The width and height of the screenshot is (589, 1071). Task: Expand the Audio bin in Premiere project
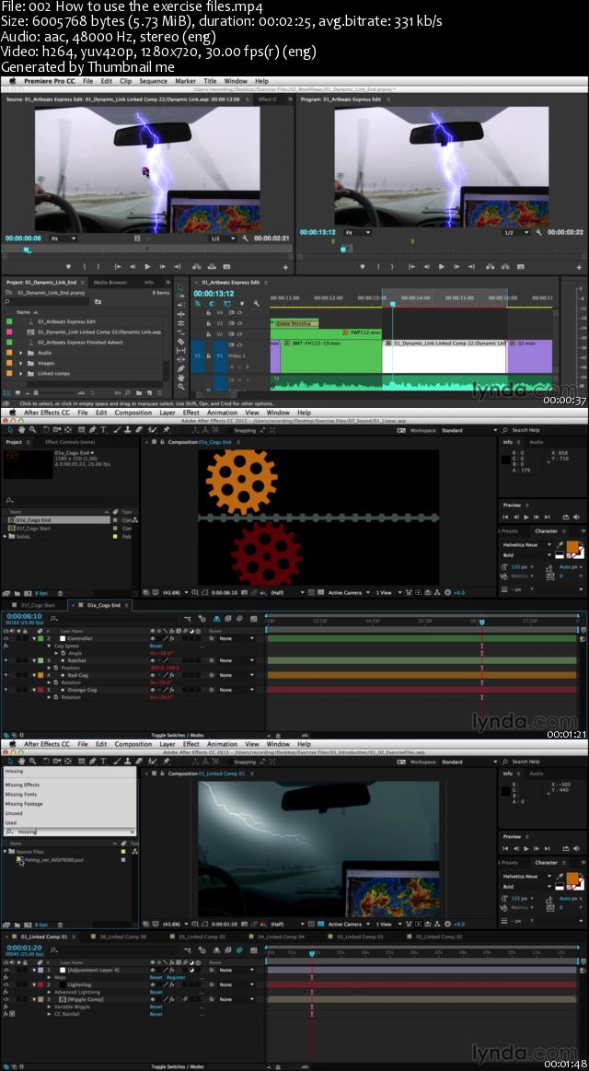[21, 353]
